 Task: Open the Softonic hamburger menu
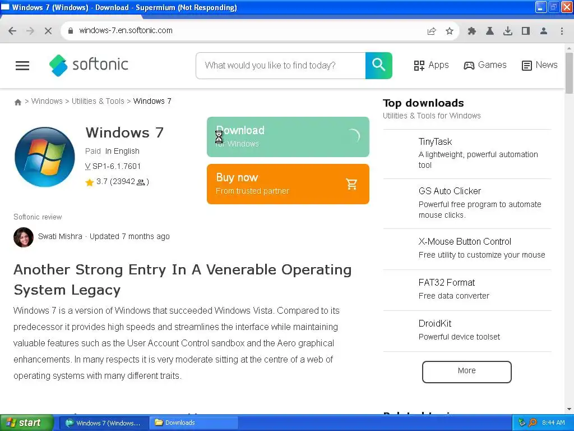[x=22, y=66]
